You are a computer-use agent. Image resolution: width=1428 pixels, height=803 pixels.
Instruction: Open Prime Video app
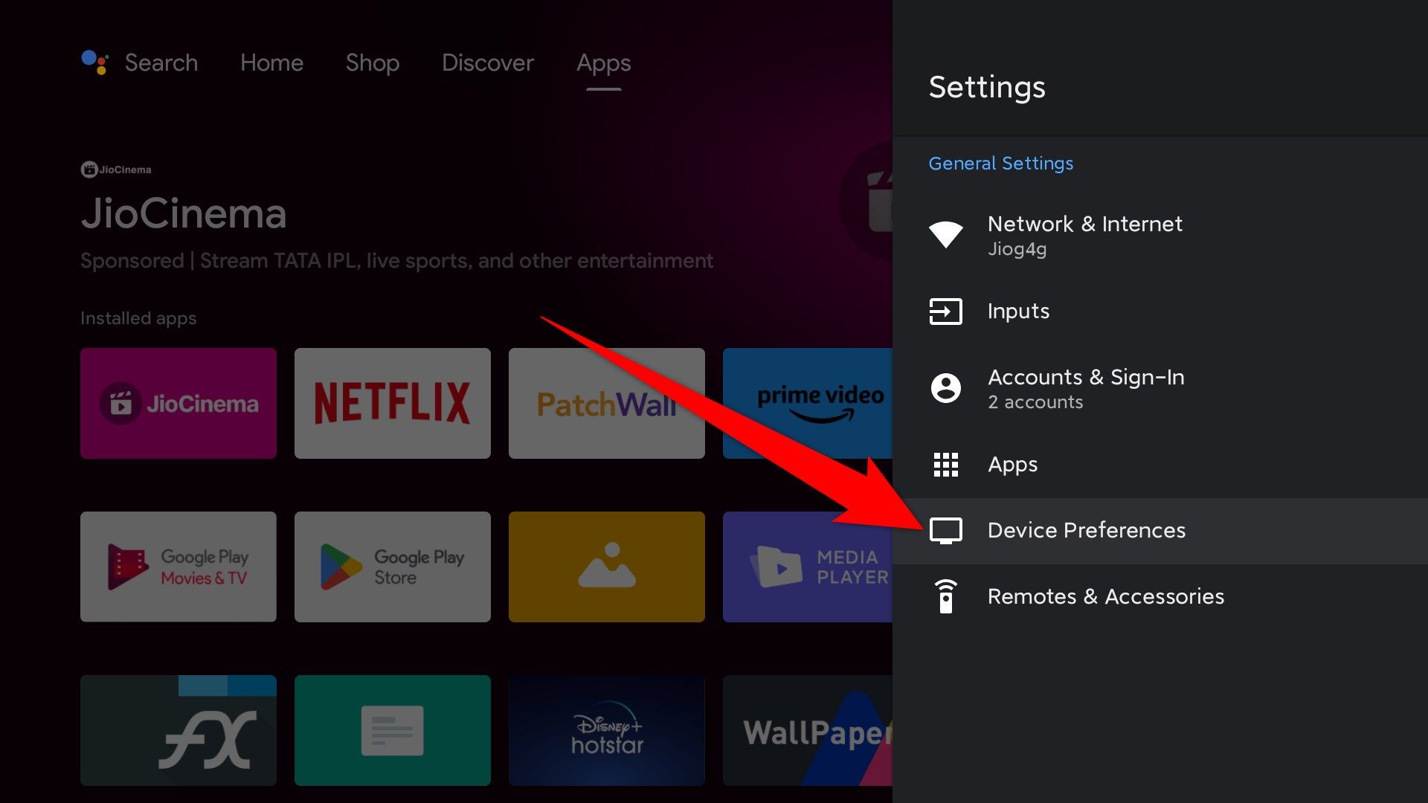tap(820, 403)
